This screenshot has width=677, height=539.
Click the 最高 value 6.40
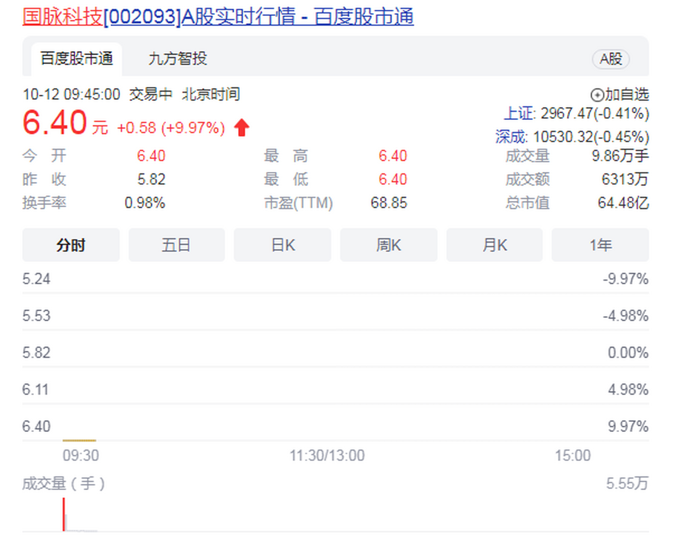coord(393,156)
